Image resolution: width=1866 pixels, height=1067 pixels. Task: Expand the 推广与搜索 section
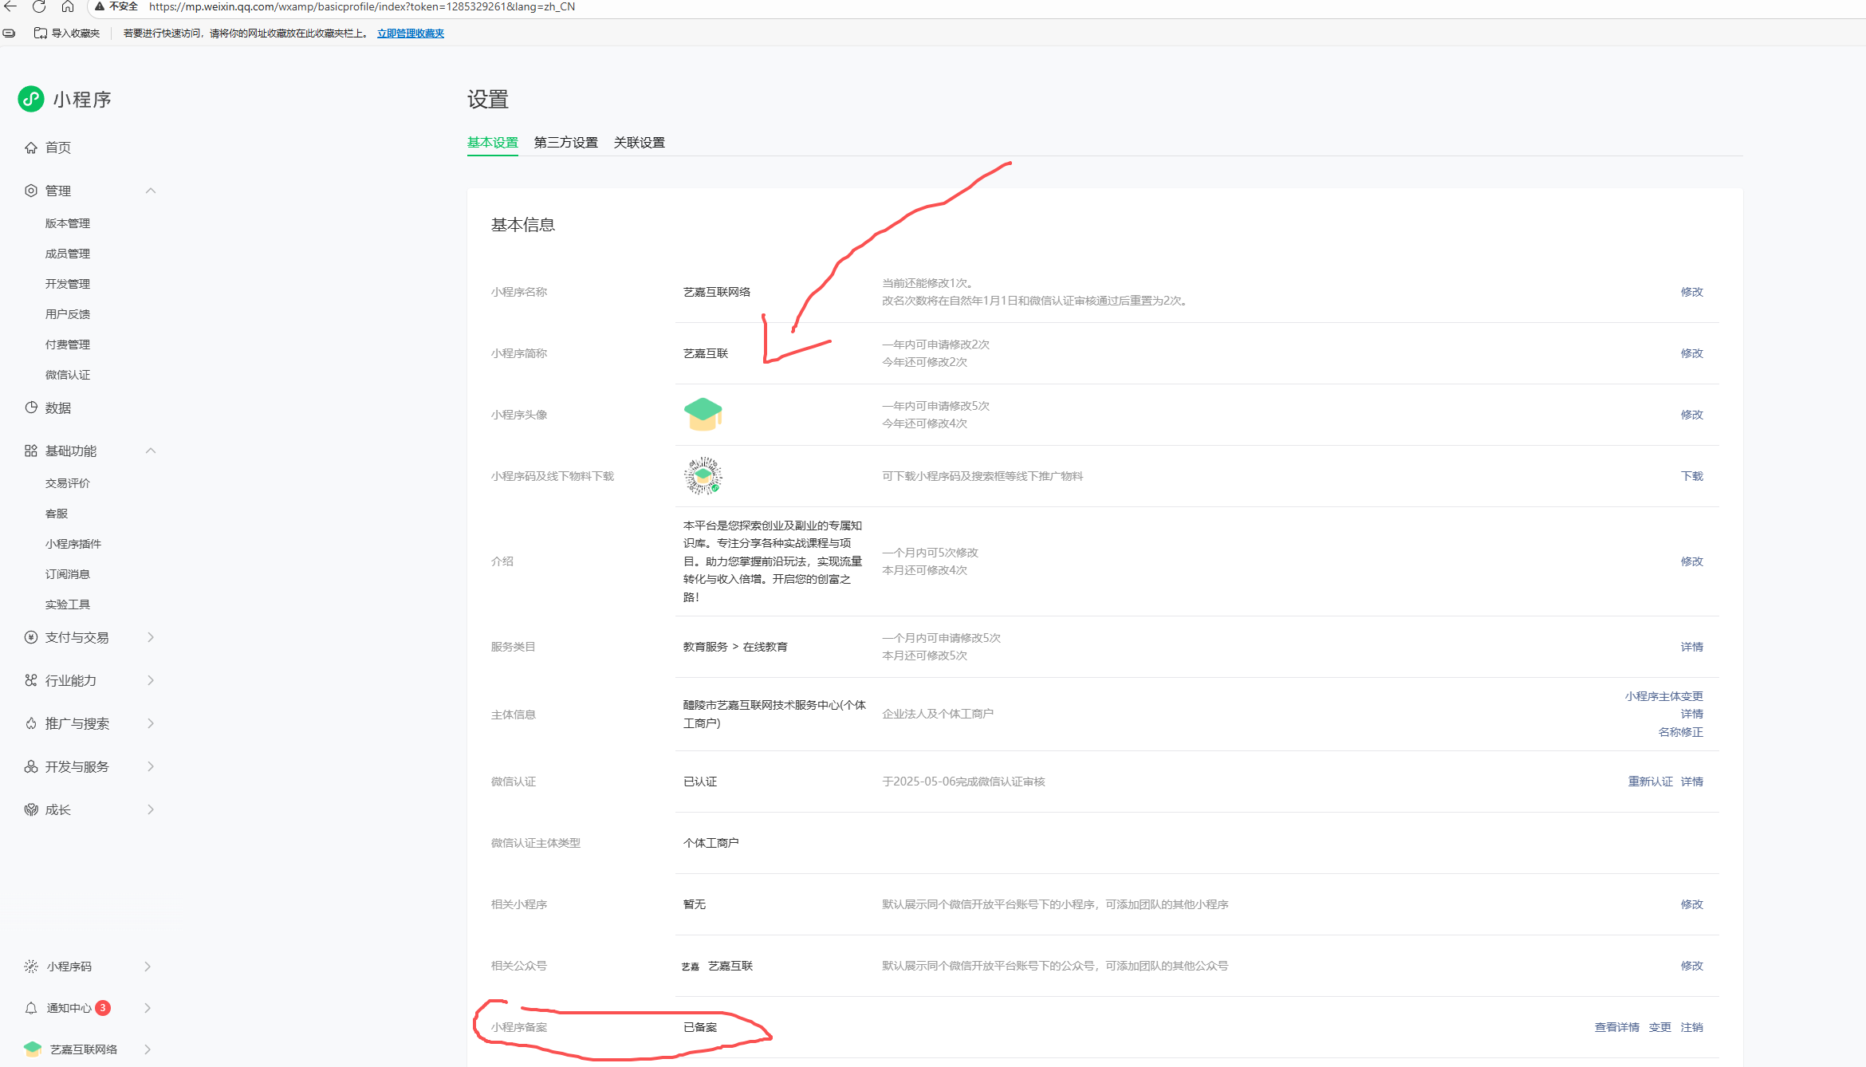(x=151, y=723)
